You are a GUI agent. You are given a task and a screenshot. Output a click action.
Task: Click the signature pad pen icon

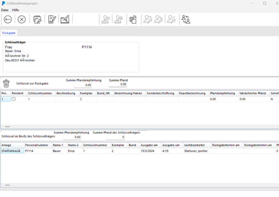(65, 19)
